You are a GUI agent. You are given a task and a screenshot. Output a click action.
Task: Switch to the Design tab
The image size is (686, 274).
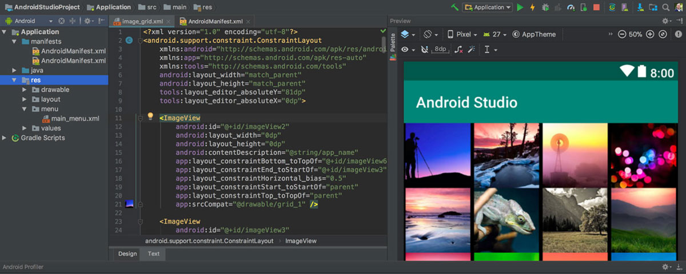pos(127,253)
